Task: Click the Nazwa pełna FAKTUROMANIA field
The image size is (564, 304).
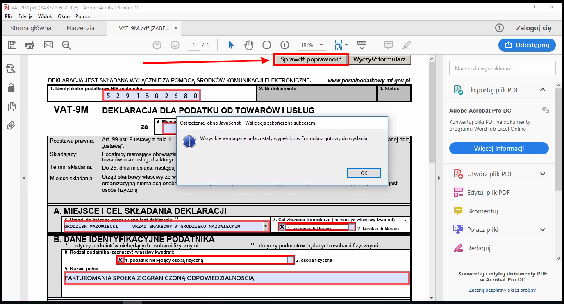Action: [236, 278]
